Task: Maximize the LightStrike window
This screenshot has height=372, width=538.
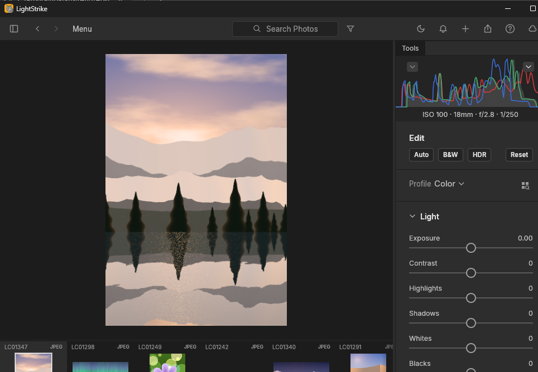Action: tap(533, 8)
